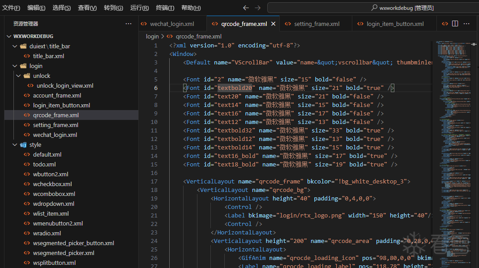Click "textbold32" id on line 11

tap(235, 130)
